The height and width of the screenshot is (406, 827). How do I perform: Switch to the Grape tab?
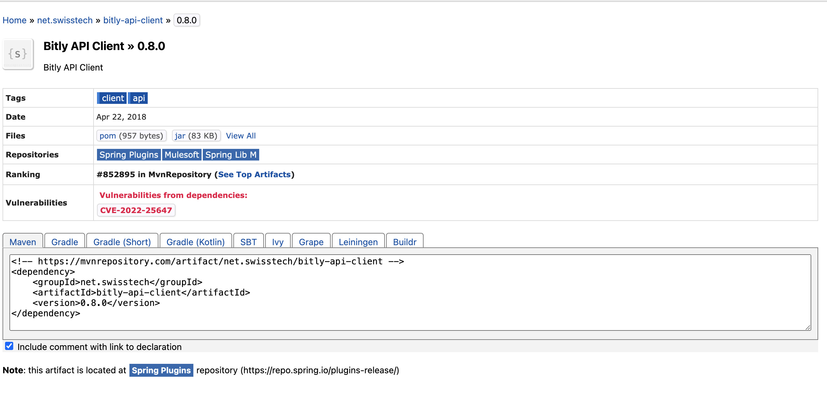coord(311,242)
